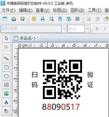
Task: Select the line drawing tool
Action: (6, 58)
